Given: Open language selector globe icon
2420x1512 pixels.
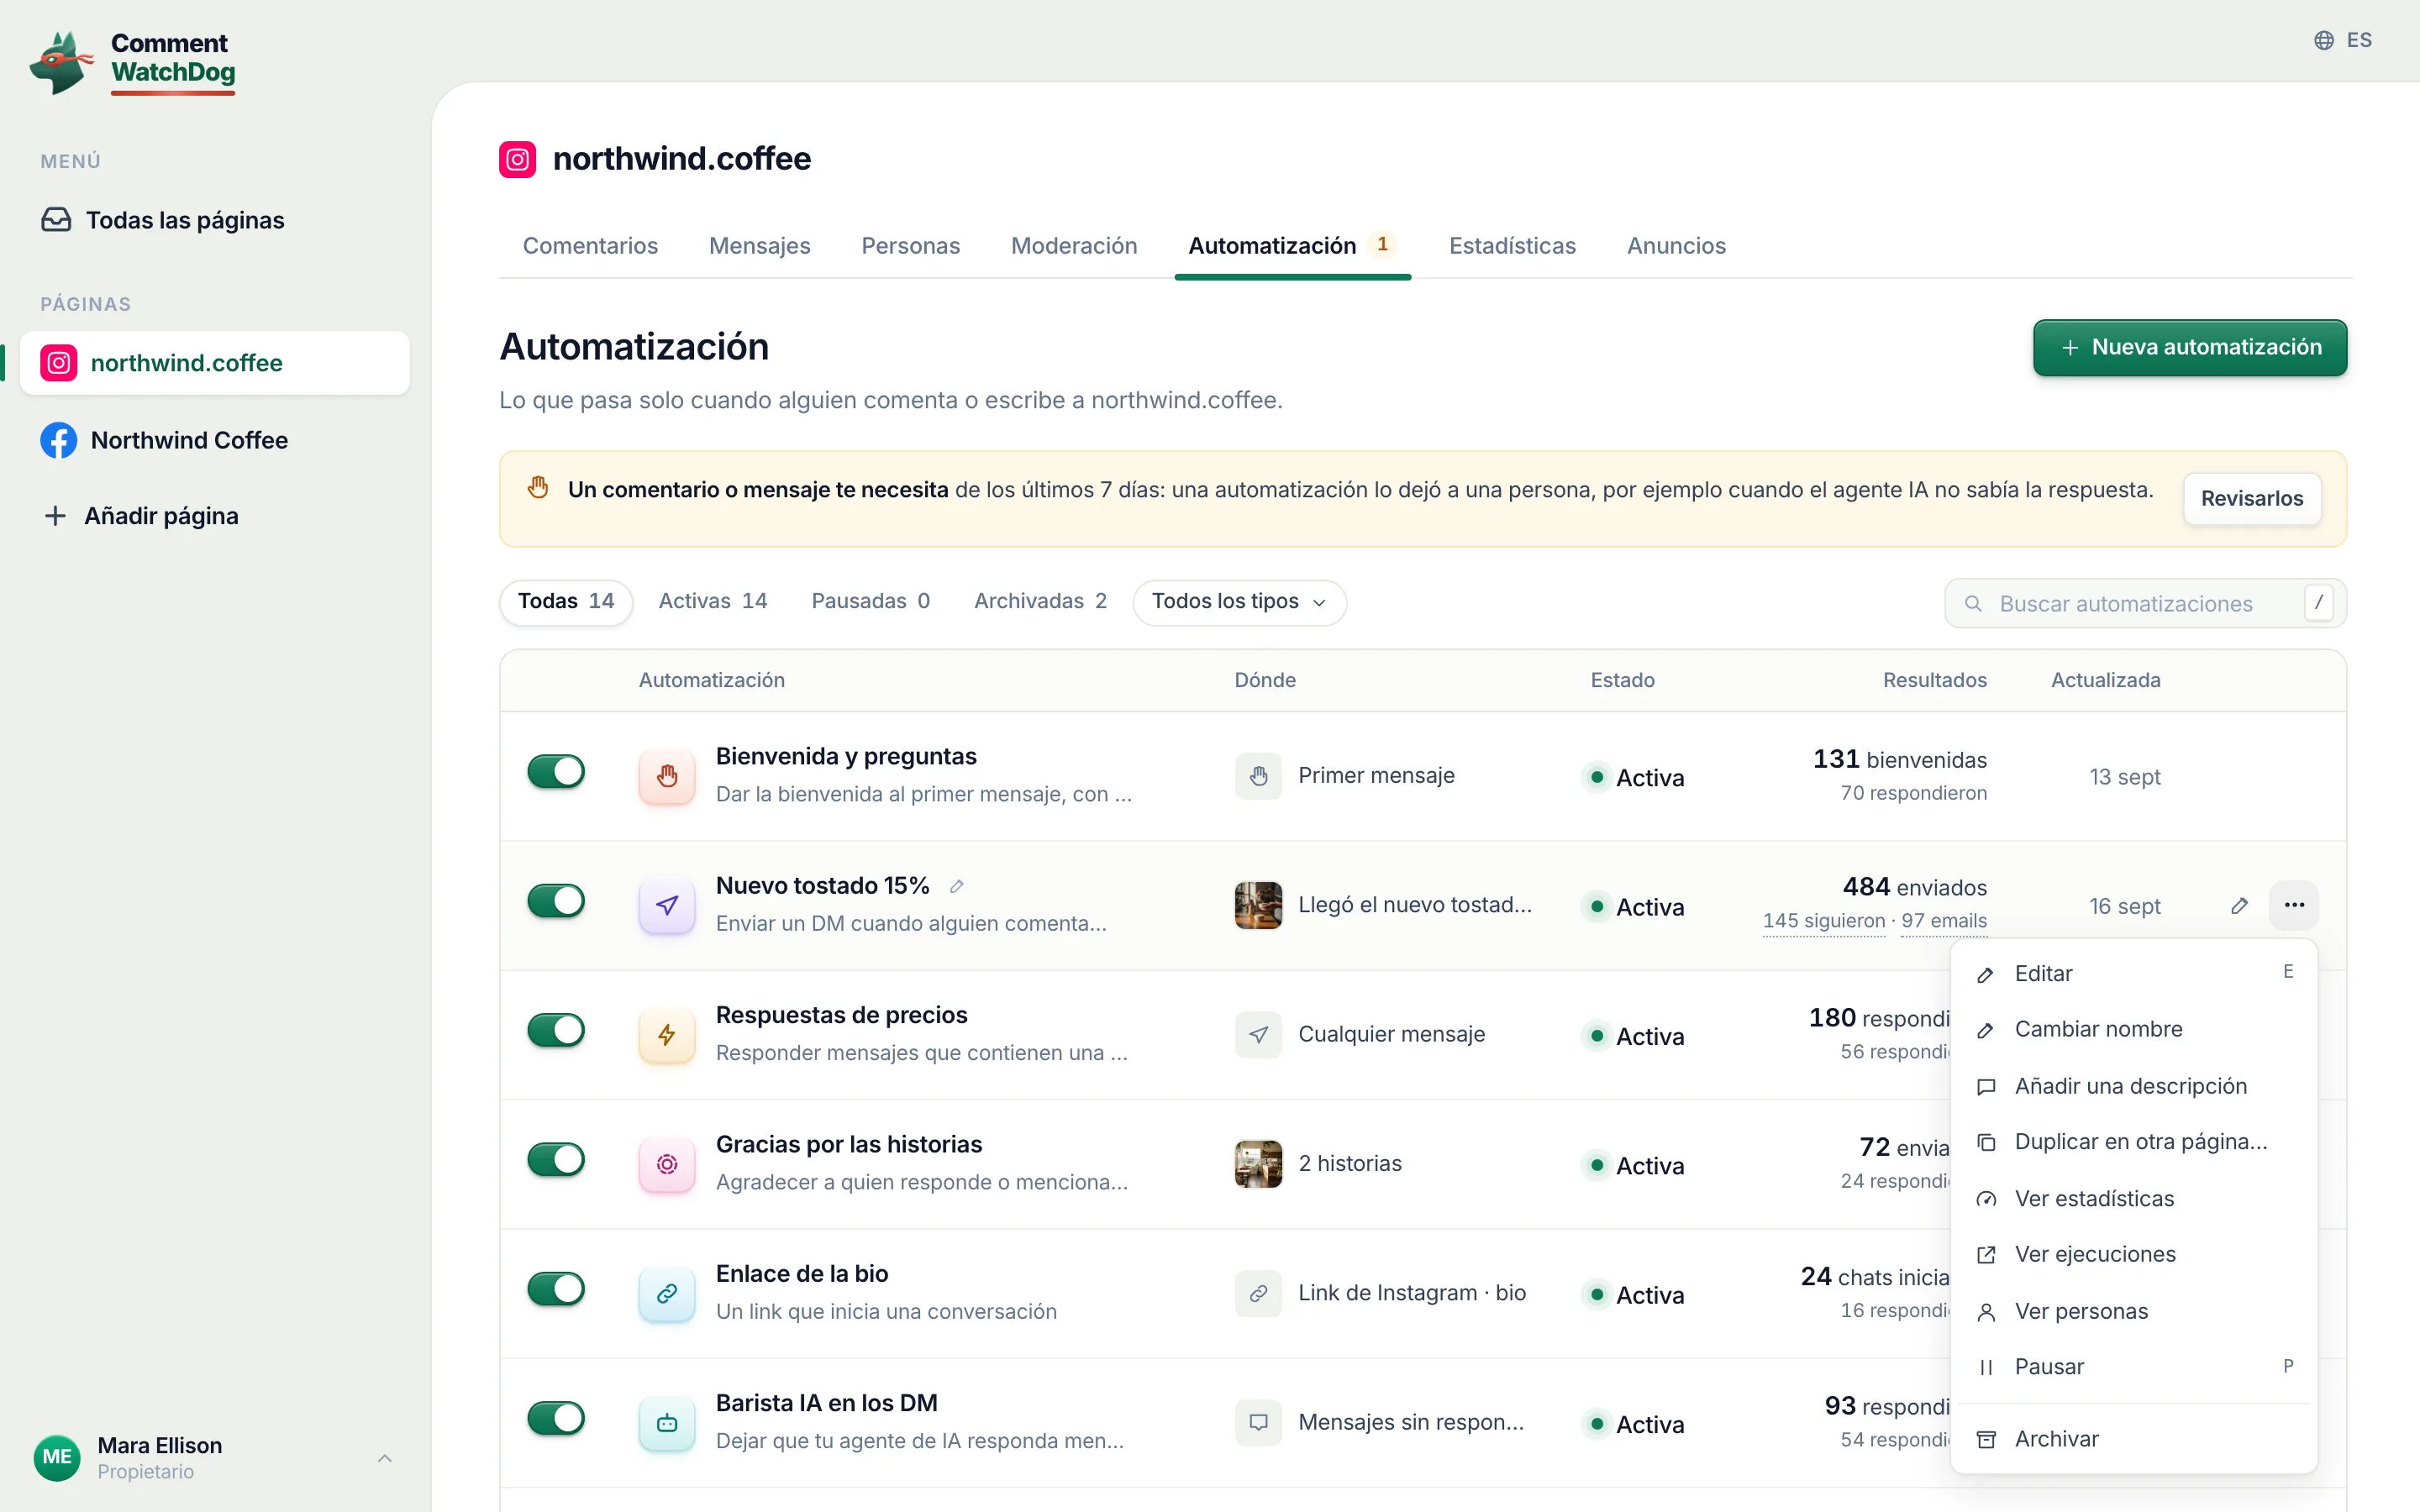Looking at the screenshot, I should click(2323, 40).
